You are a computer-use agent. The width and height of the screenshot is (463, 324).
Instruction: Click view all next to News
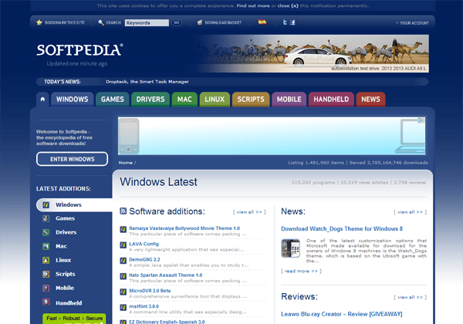[409, 211]
